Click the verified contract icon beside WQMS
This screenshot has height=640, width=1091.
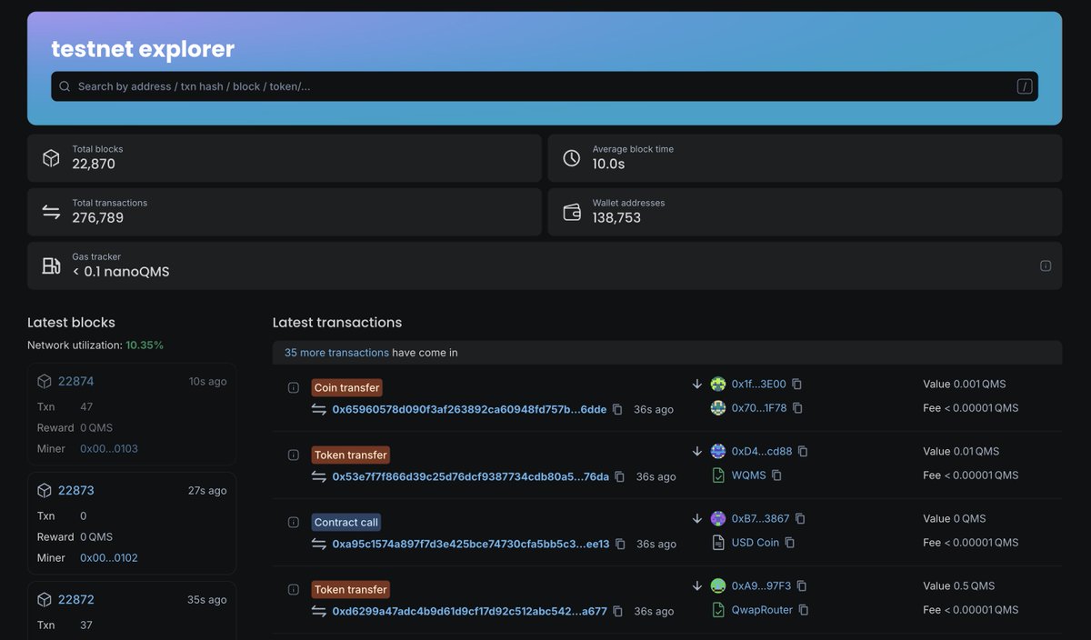point(718,475)
